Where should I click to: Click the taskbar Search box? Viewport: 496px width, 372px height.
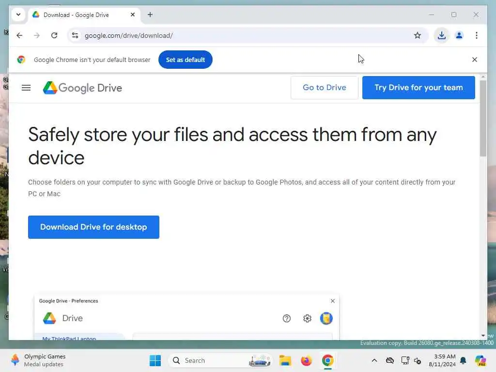(220, 360)
